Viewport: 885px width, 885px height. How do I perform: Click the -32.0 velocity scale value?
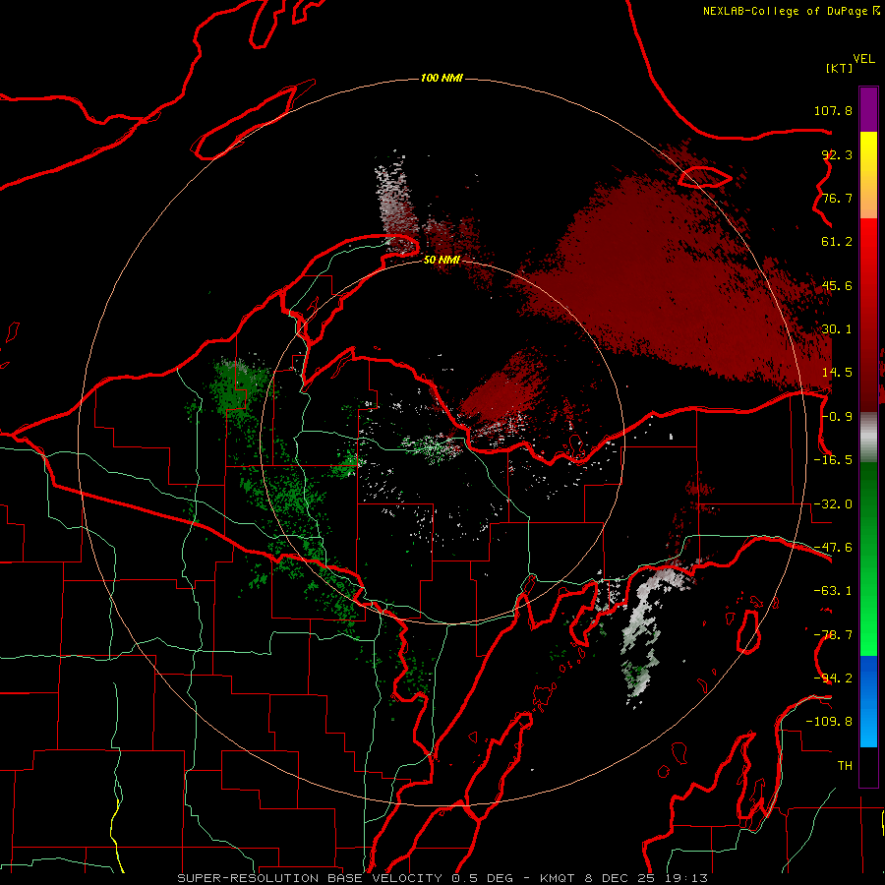[833, 504]
